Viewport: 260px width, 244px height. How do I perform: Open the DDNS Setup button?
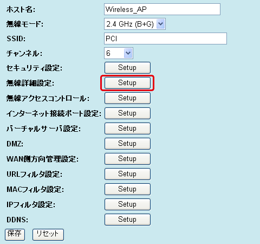tap(127, 220)
